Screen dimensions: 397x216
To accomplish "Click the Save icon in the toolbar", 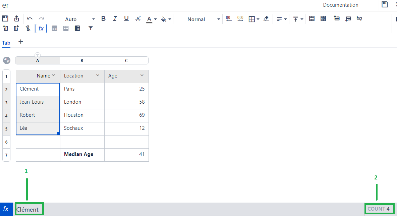I will tap(5, 19).
